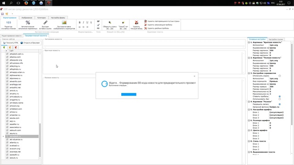Open the Windows Start menu
This screenshot has width=294, height=165.
coord(4,3)
